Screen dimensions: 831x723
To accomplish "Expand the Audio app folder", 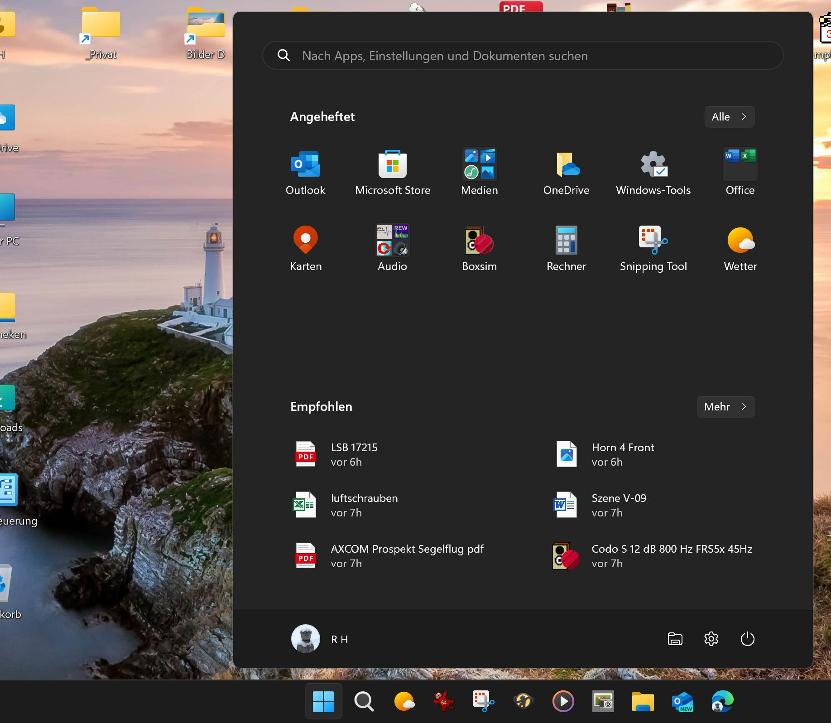I will click(392, 248).
